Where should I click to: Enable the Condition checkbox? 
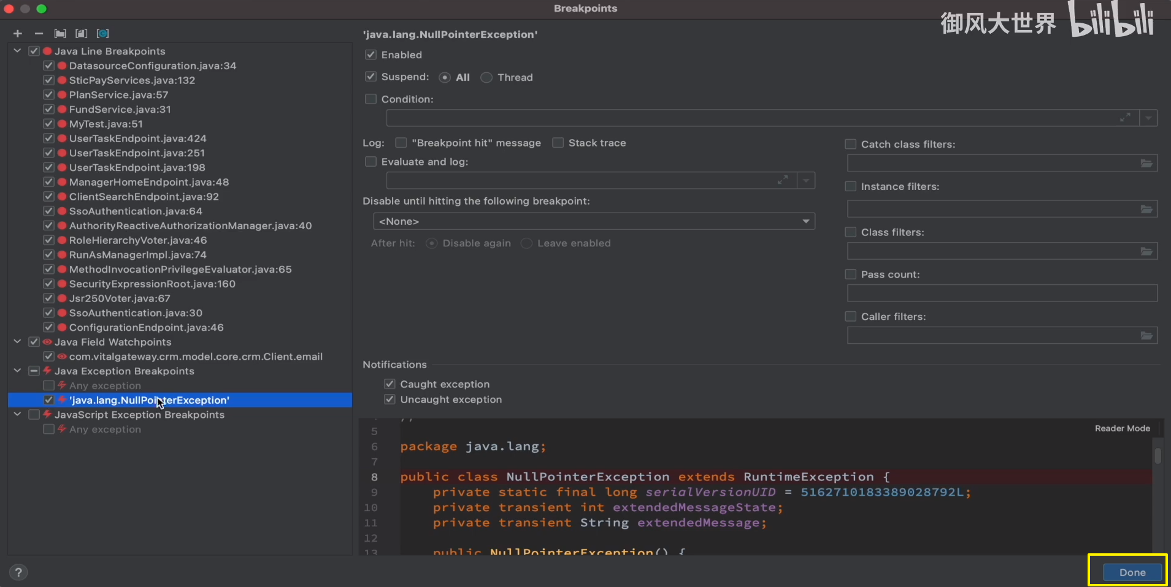tap(370, 99)
